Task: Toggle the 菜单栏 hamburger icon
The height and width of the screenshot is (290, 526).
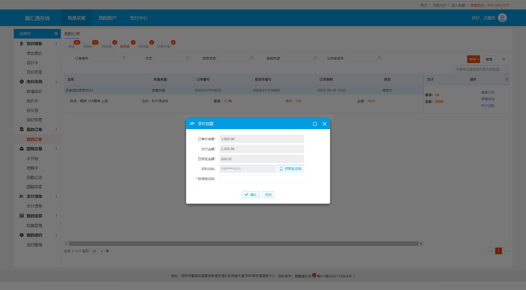Action: coord(56,34)
